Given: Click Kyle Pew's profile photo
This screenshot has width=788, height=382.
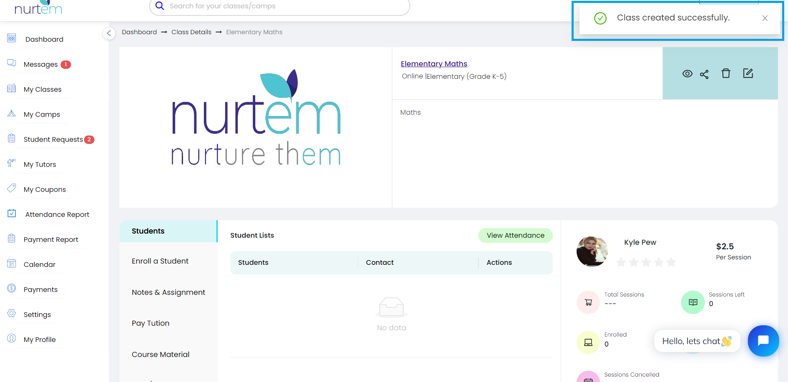Looking at the screenshot, I should point(592,251).
